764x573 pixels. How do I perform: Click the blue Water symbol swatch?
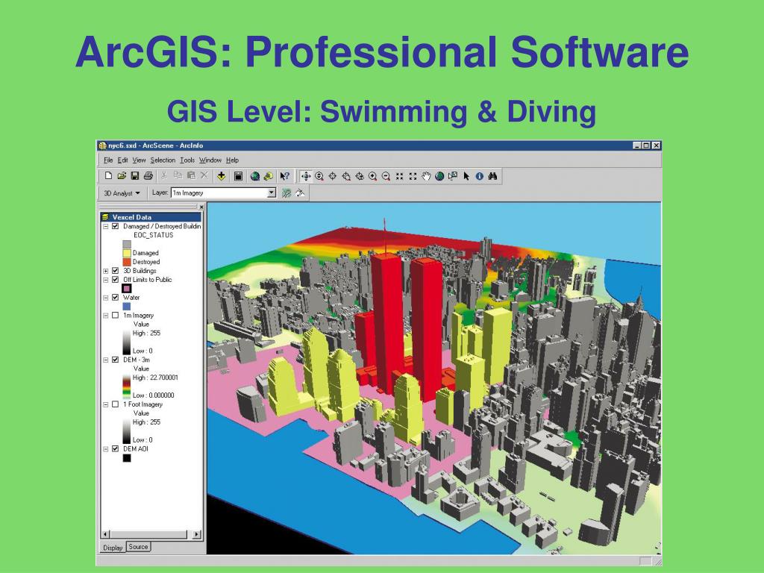pos(127,307)
